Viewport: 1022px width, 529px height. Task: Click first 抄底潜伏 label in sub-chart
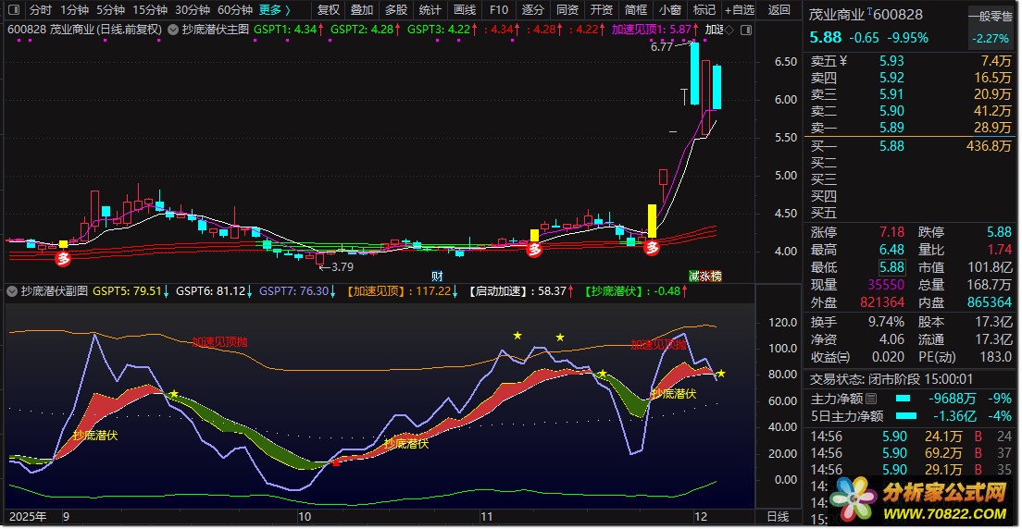coord(95,436)
